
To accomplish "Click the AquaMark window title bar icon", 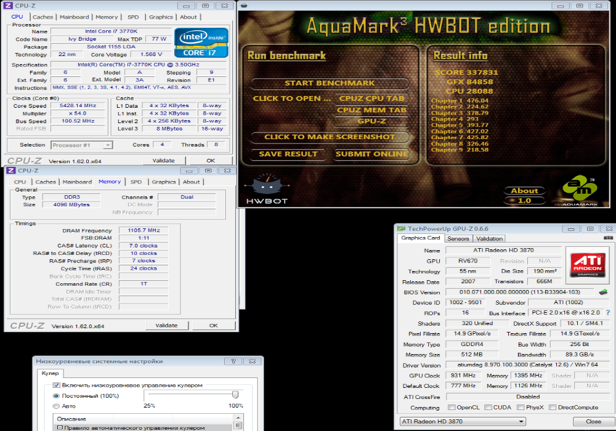I will [243, 6].
